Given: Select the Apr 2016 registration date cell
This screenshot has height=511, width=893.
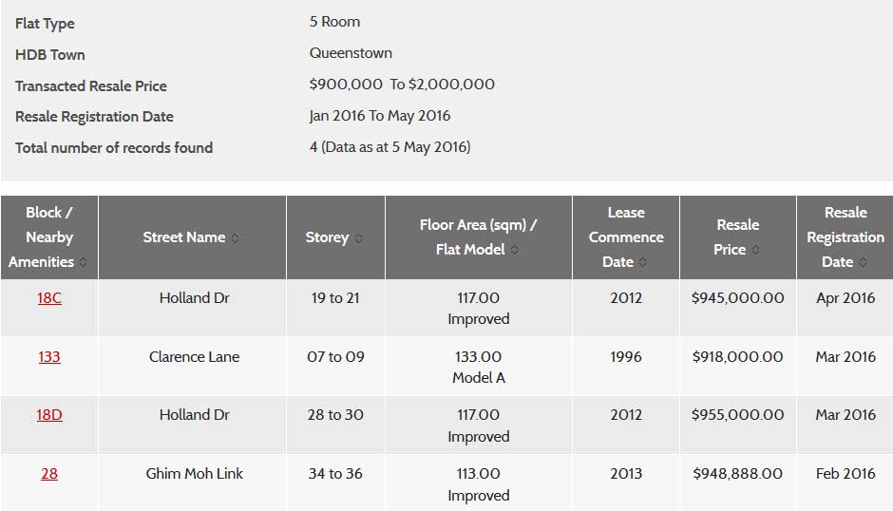Looking at the screenshot, I should coord(845,298).
